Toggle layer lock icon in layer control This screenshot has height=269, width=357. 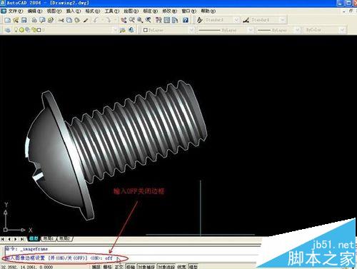pyautogui.click(x=34, y=30)
